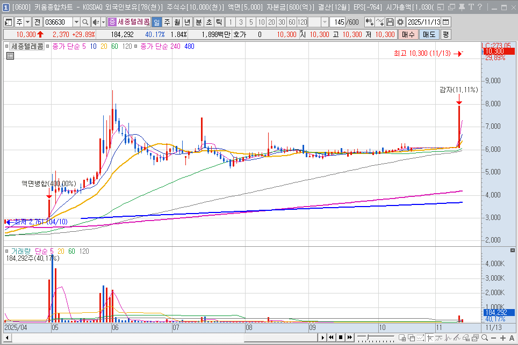Click the 세종텔레콤 stock name button
518x345 pixels.
pyautogui.click(x=133, y=22)
